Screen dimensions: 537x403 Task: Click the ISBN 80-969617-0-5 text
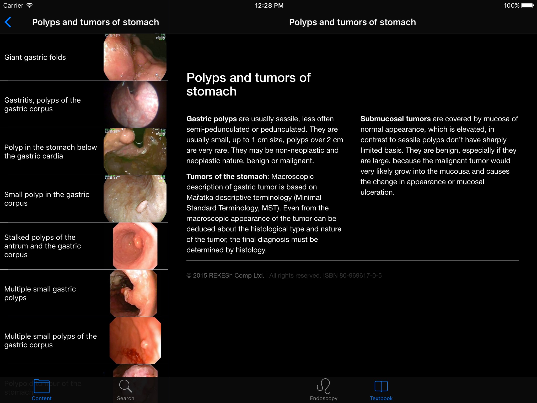click(x=352, y=275)
